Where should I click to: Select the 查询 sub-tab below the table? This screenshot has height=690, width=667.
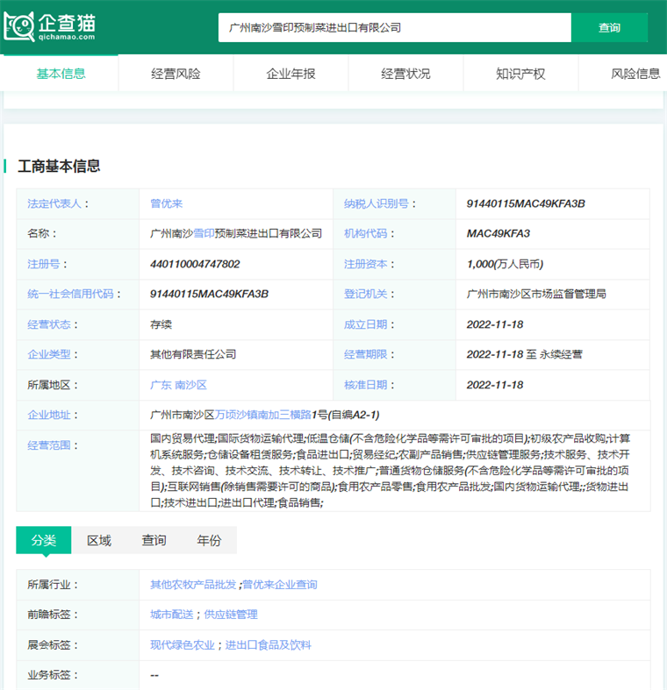point(154,540)
